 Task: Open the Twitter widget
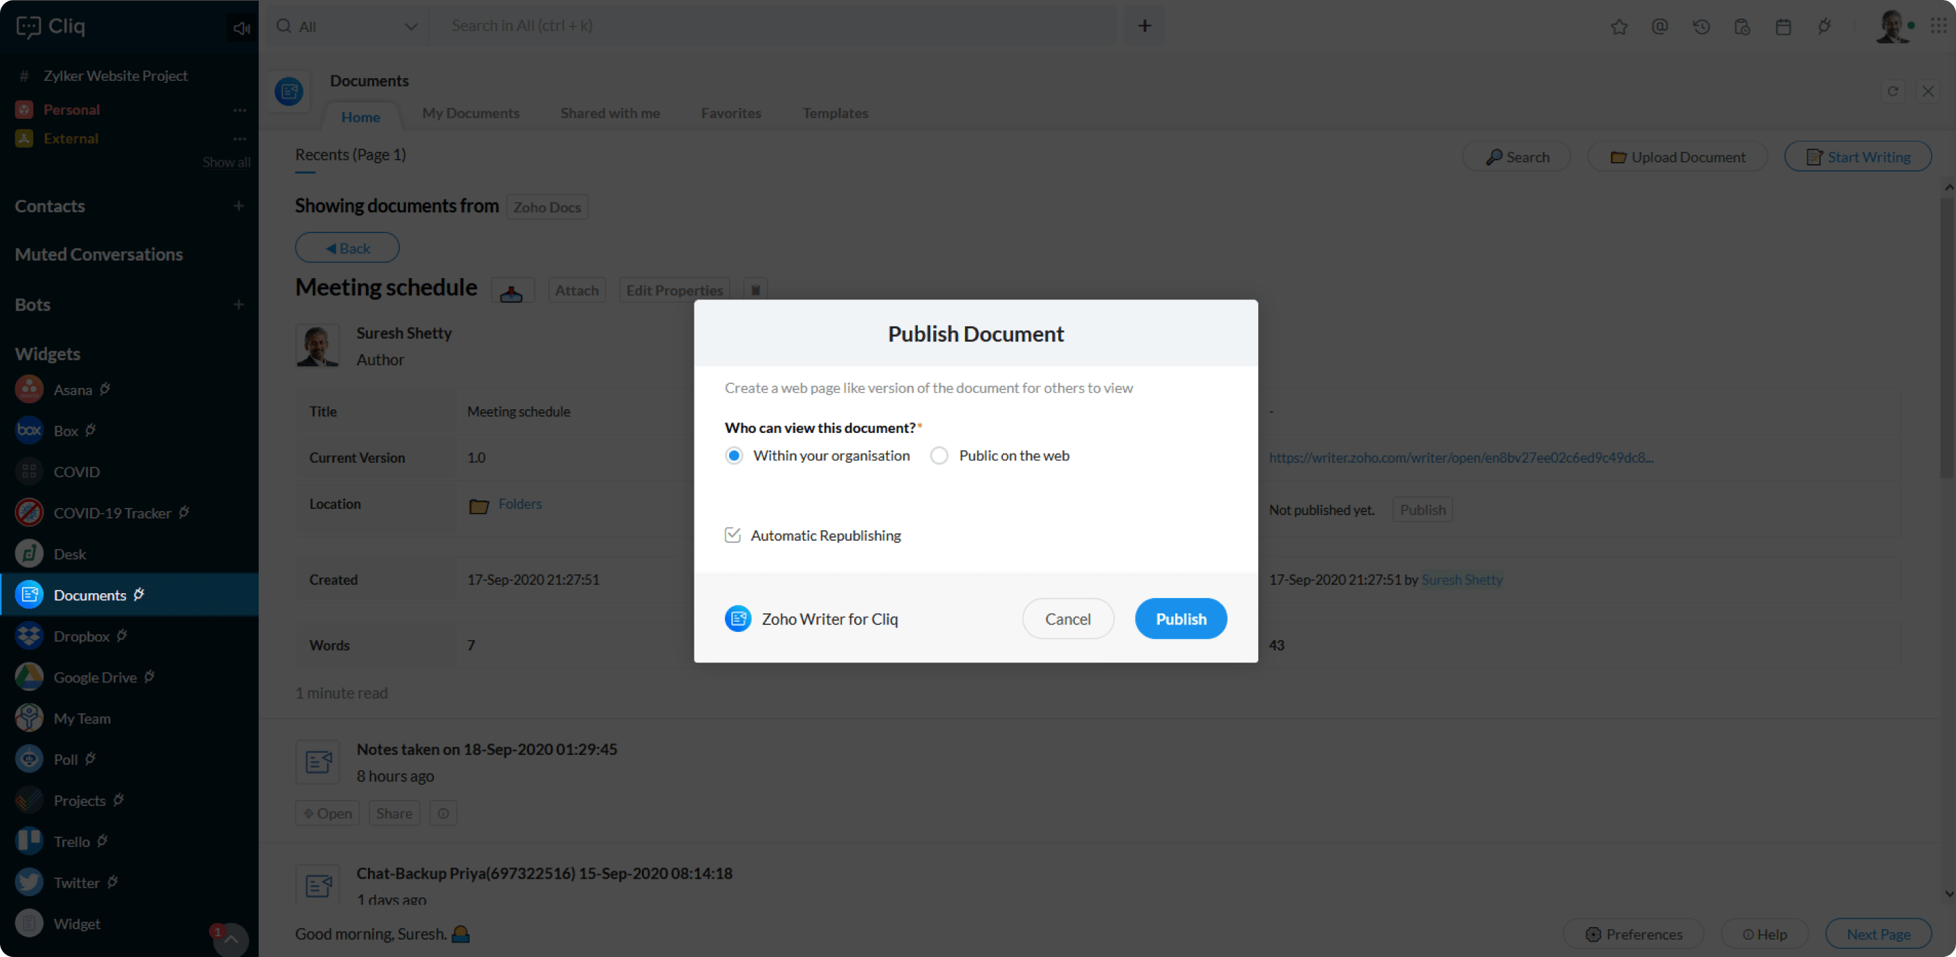pos(77,882)
